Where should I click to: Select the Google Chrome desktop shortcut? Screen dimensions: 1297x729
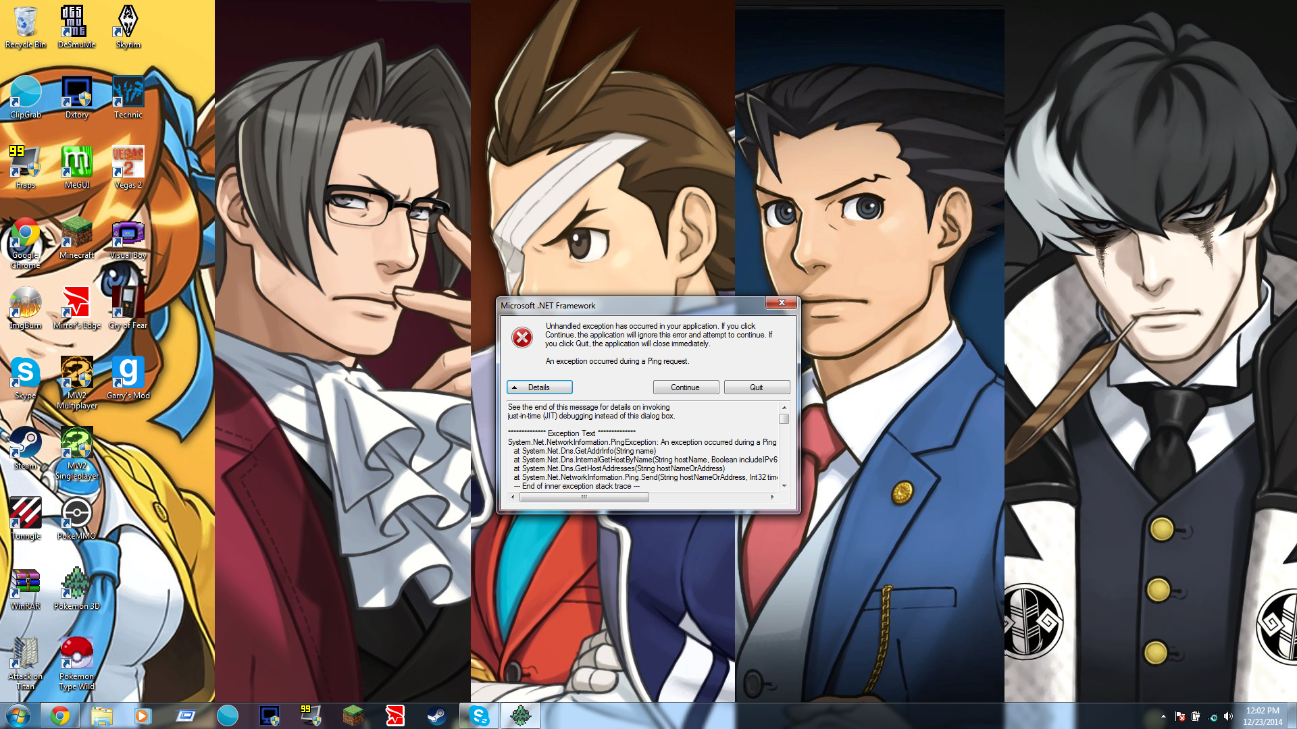(26, 243)
